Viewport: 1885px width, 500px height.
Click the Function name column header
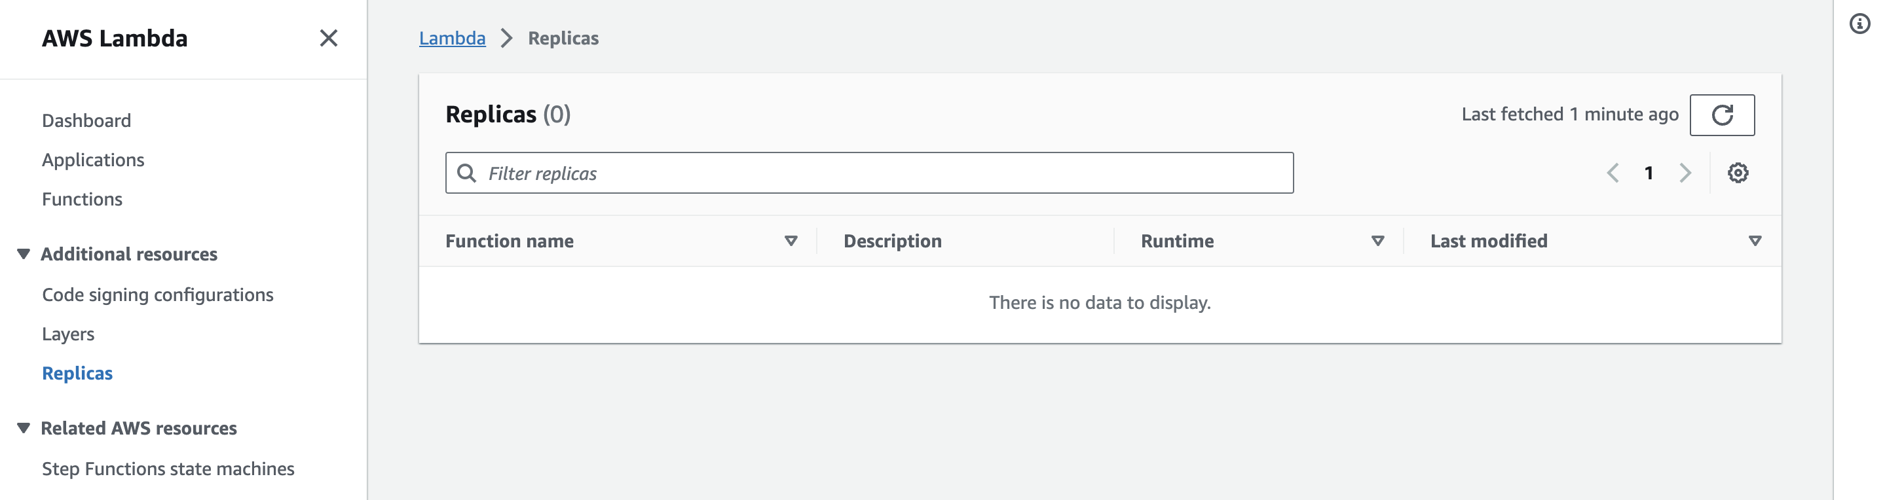click(510, 241)
